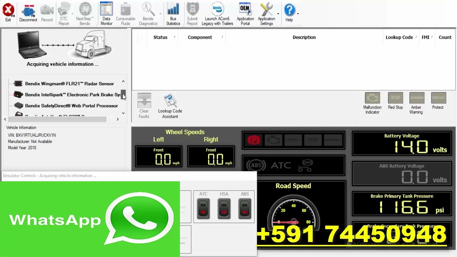457x257 pixels.
Task: Open Bendix Diagnostics tool
Action: [x=148, y=14]
